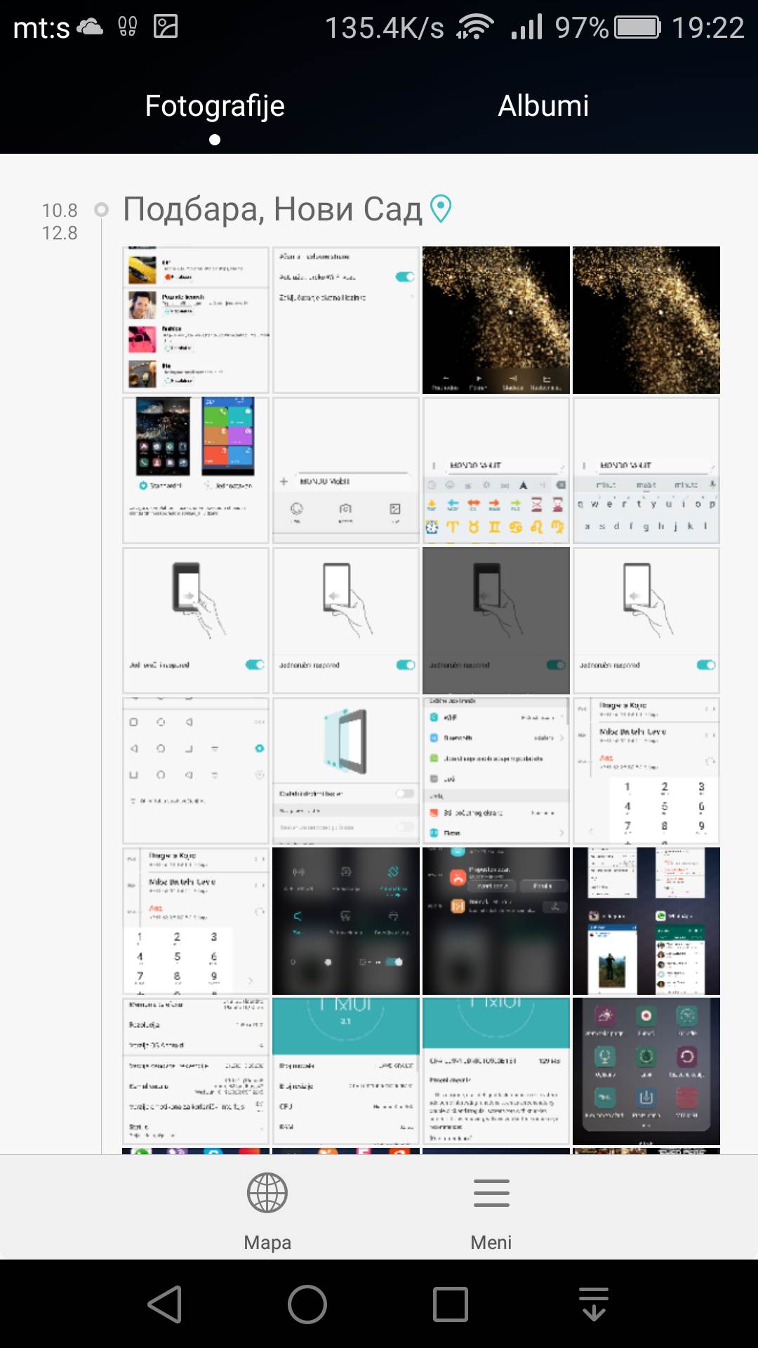Viewport: 758px width, 1348px height.
Task: Open first golden glitter wallpaper photo
Action: tap(496, 320)
